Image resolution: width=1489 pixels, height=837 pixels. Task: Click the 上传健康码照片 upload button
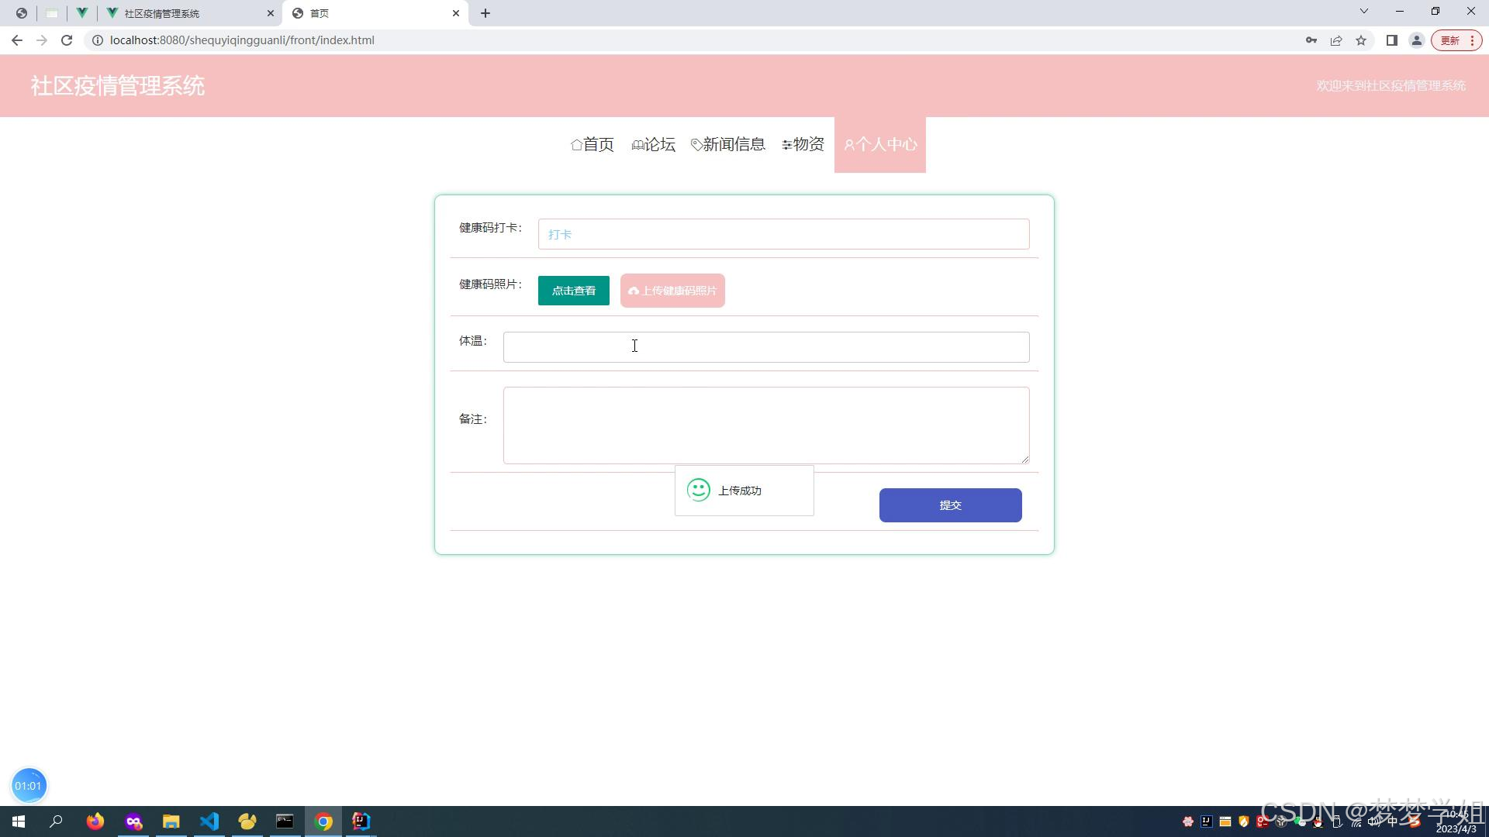point(672,291)
